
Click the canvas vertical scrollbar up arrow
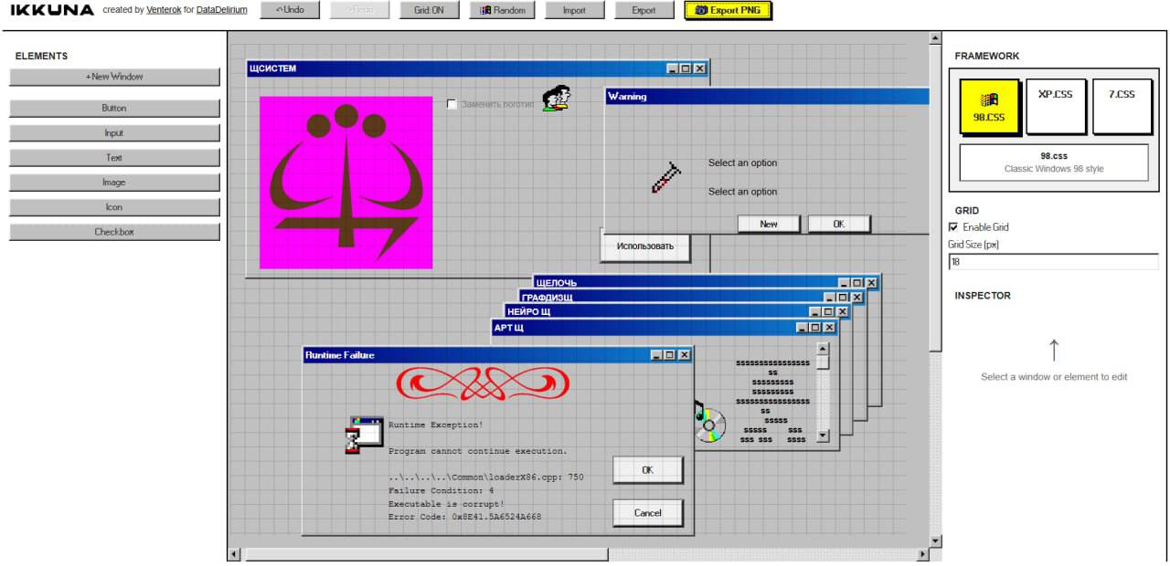pyautogui.click(x=934, y=38)
